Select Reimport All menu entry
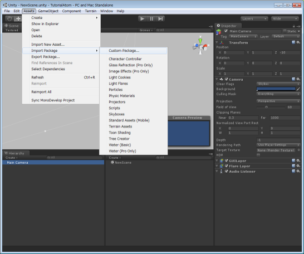The image size is (304, 254). (61, 92)
